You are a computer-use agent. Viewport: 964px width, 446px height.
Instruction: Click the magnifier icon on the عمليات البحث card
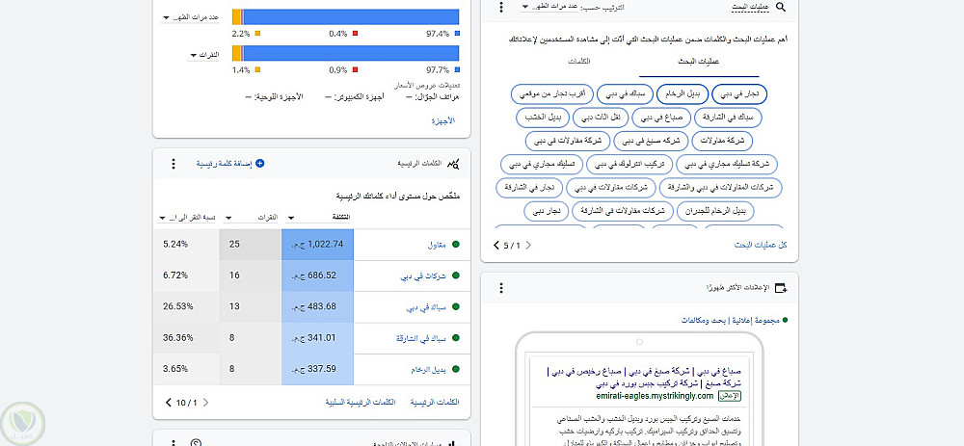point(780,7)
